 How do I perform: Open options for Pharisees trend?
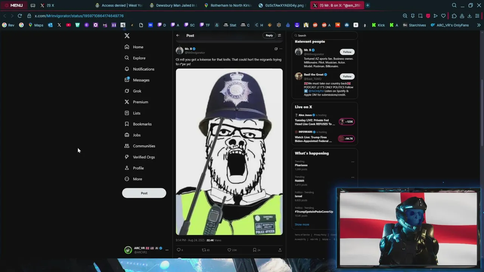pos(353,162)
